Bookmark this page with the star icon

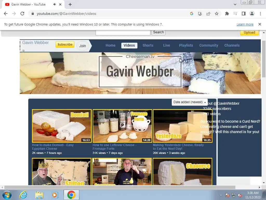click(x=217, y=14)
